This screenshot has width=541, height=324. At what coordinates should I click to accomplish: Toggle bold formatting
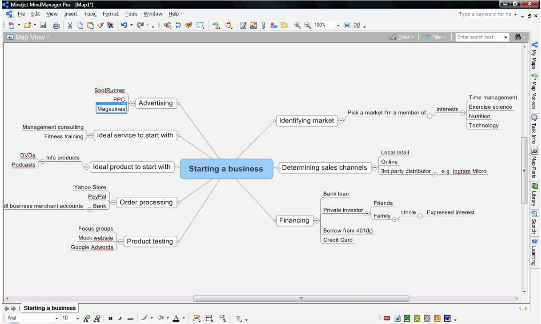pos(110,319)
